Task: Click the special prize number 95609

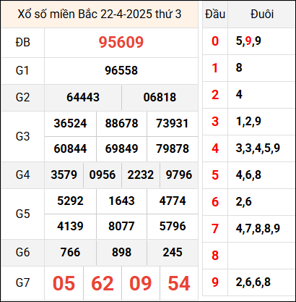Action: (x=121, y=42)
